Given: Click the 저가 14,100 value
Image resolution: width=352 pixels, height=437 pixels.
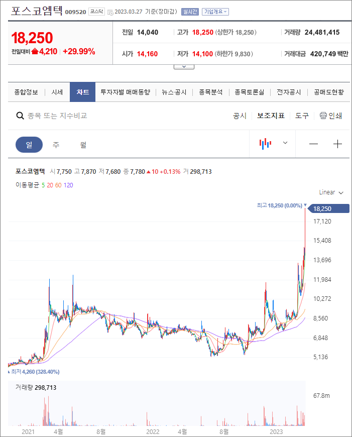Looking at the screenshot, I should (203, 54).
